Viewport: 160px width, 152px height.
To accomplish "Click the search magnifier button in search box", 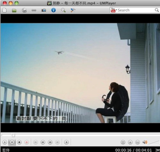I will (157, 10).
